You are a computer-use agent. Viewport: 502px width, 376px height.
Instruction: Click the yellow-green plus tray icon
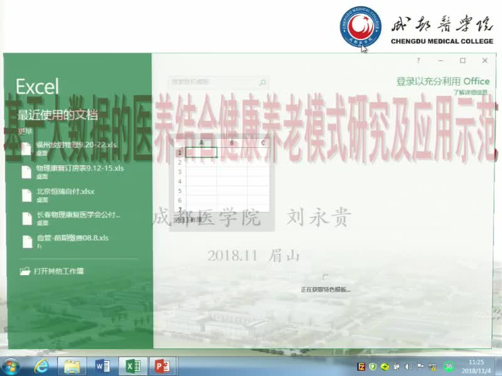coord(385,367)
